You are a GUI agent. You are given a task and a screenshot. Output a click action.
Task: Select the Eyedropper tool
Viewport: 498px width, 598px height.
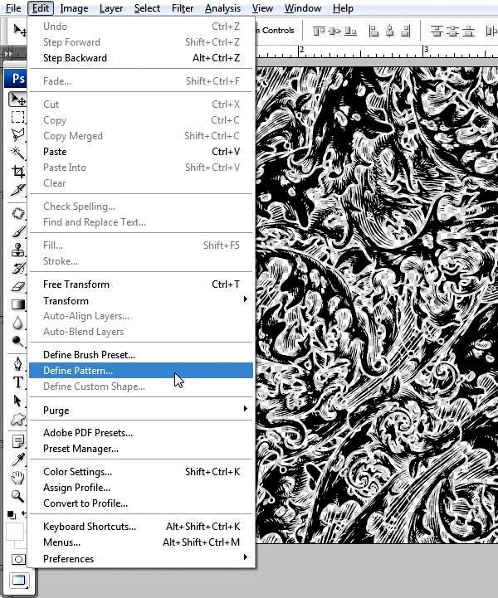pyautogui.click(x=17, y=460)
